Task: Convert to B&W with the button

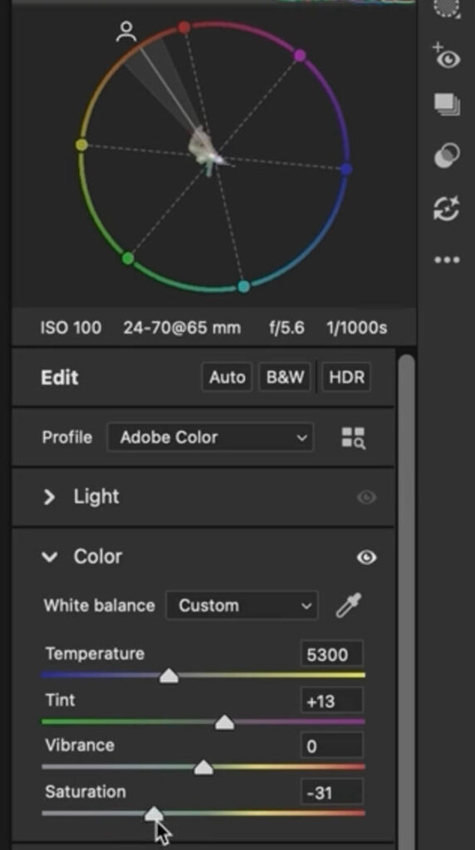Action: [x=285, y=378]
